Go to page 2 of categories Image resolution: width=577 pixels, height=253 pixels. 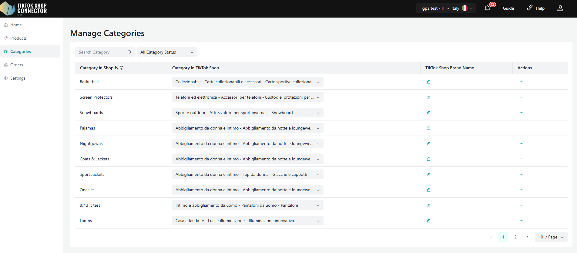[515, 237]
